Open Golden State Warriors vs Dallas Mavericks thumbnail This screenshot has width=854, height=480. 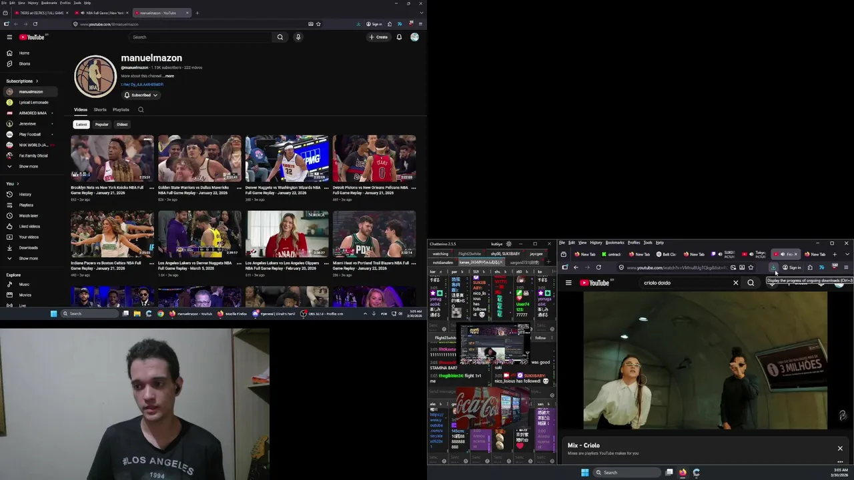pos(199,159)
